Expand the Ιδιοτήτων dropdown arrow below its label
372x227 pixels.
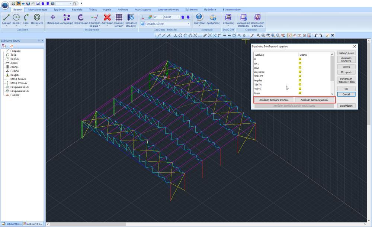point(199,26)
